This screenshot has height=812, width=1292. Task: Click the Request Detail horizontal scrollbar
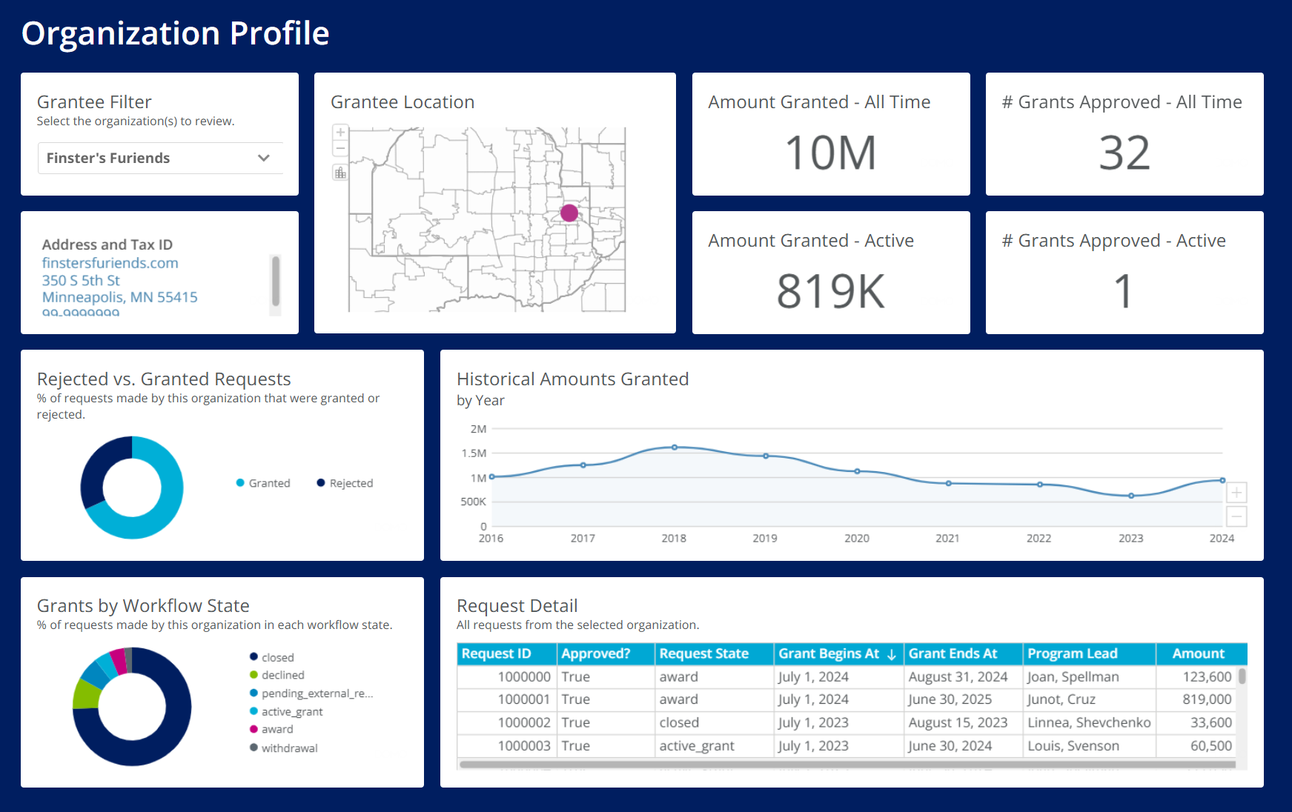click(x=847, y=764)
